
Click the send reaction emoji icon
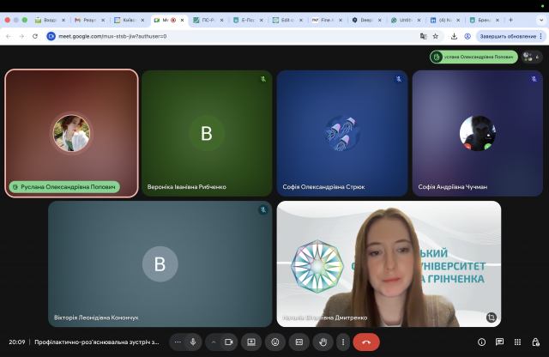pyautogui.click(x=275, y=342)
